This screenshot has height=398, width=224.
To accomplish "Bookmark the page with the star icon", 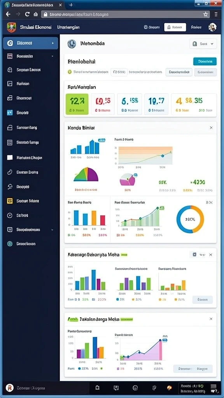I will coord(205,14).
